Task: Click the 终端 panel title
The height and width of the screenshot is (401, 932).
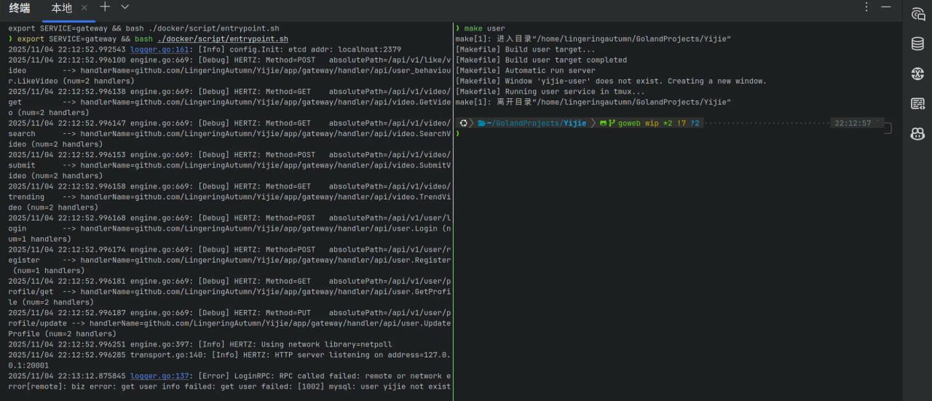Action: click(20, 8)
